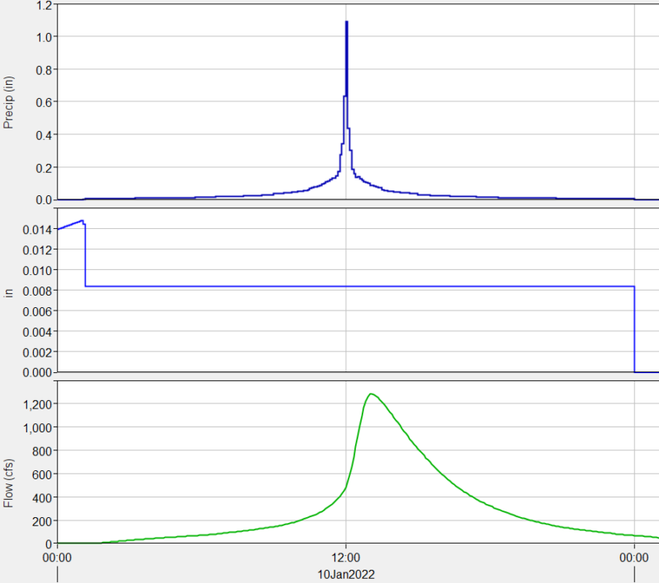The width and height of the screenshot is (659, 583).
Task: Select the 'Flow (cfs)' y-axis title
Action: tap(10, 470)
